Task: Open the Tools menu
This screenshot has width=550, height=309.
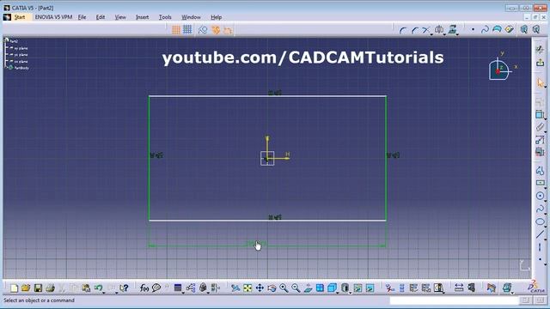Action: (x=165, y=17)
